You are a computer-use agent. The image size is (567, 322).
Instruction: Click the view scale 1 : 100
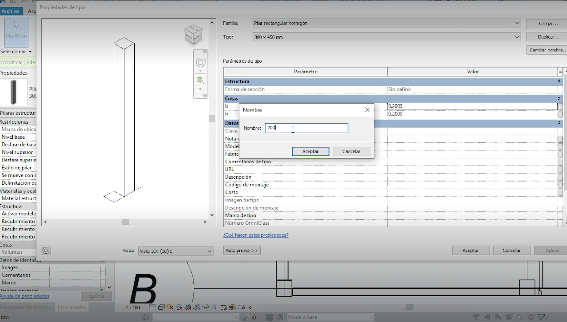(x=133, y=307)
